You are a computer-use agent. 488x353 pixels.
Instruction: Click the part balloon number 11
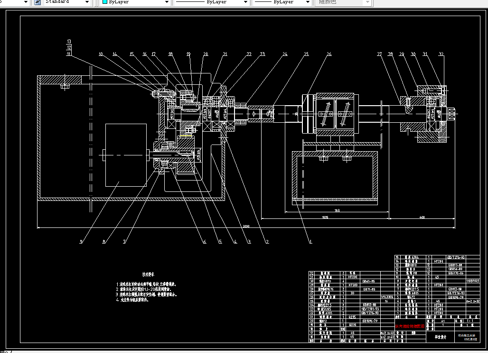(x=69, y=54)
